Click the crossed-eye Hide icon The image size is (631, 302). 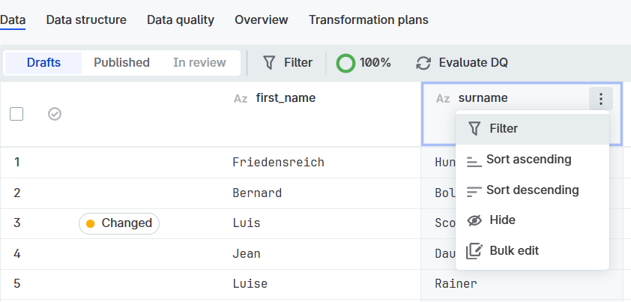coord(474,220)
